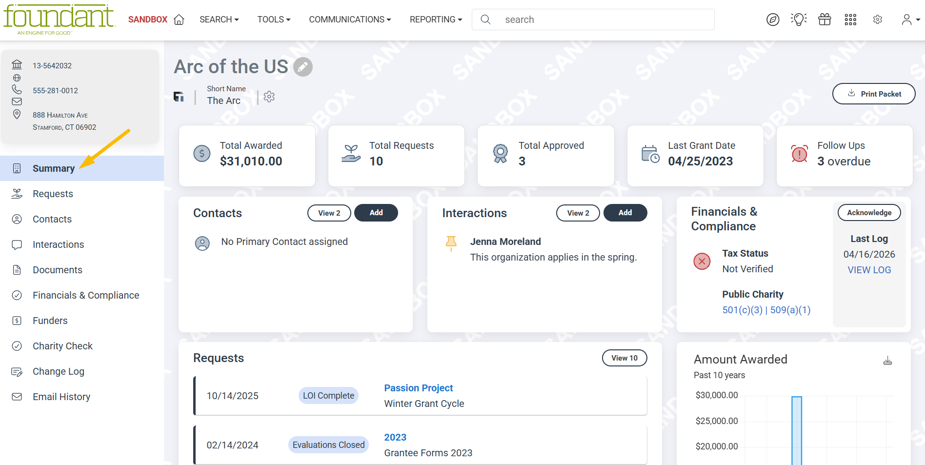Screen dimensions: 925x465
Task: Open the top bar settings gear
Action: coord(878,20)
